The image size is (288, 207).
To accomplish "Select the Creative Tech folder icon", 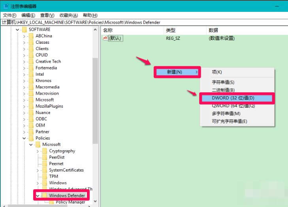I will [31, 62].
